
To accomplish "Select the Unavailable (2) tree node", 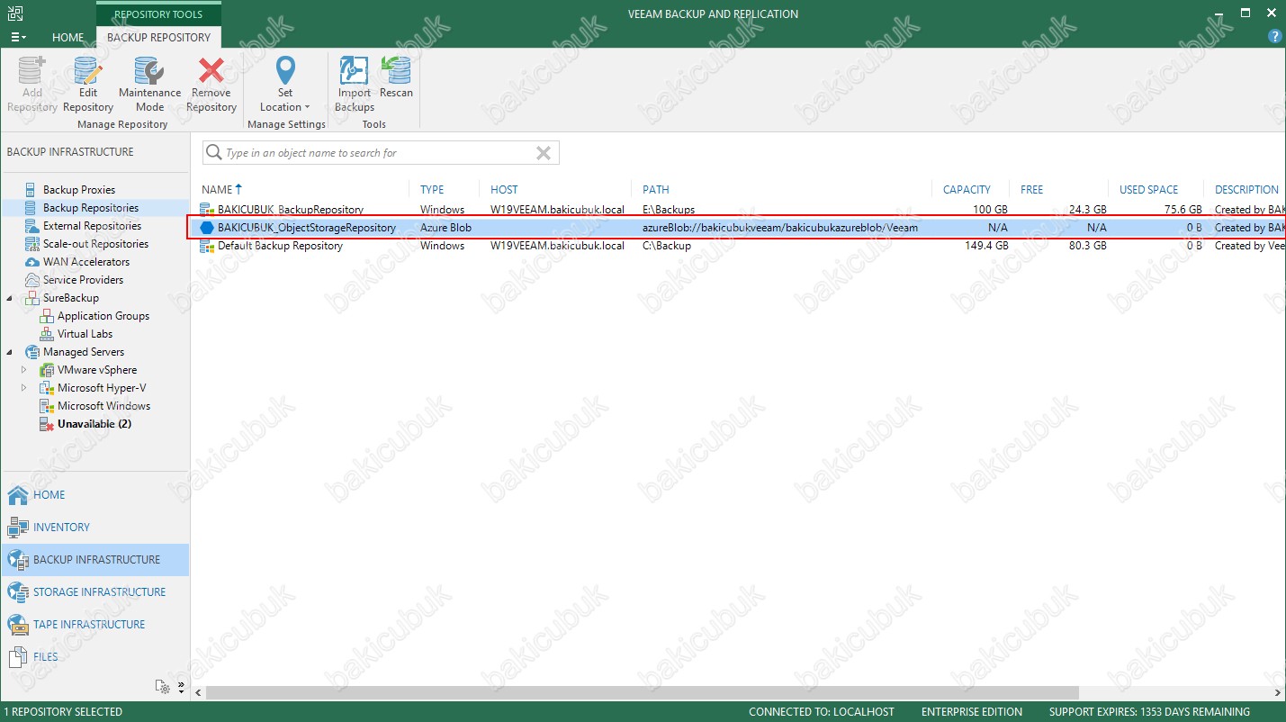I will tap(94, 424).
